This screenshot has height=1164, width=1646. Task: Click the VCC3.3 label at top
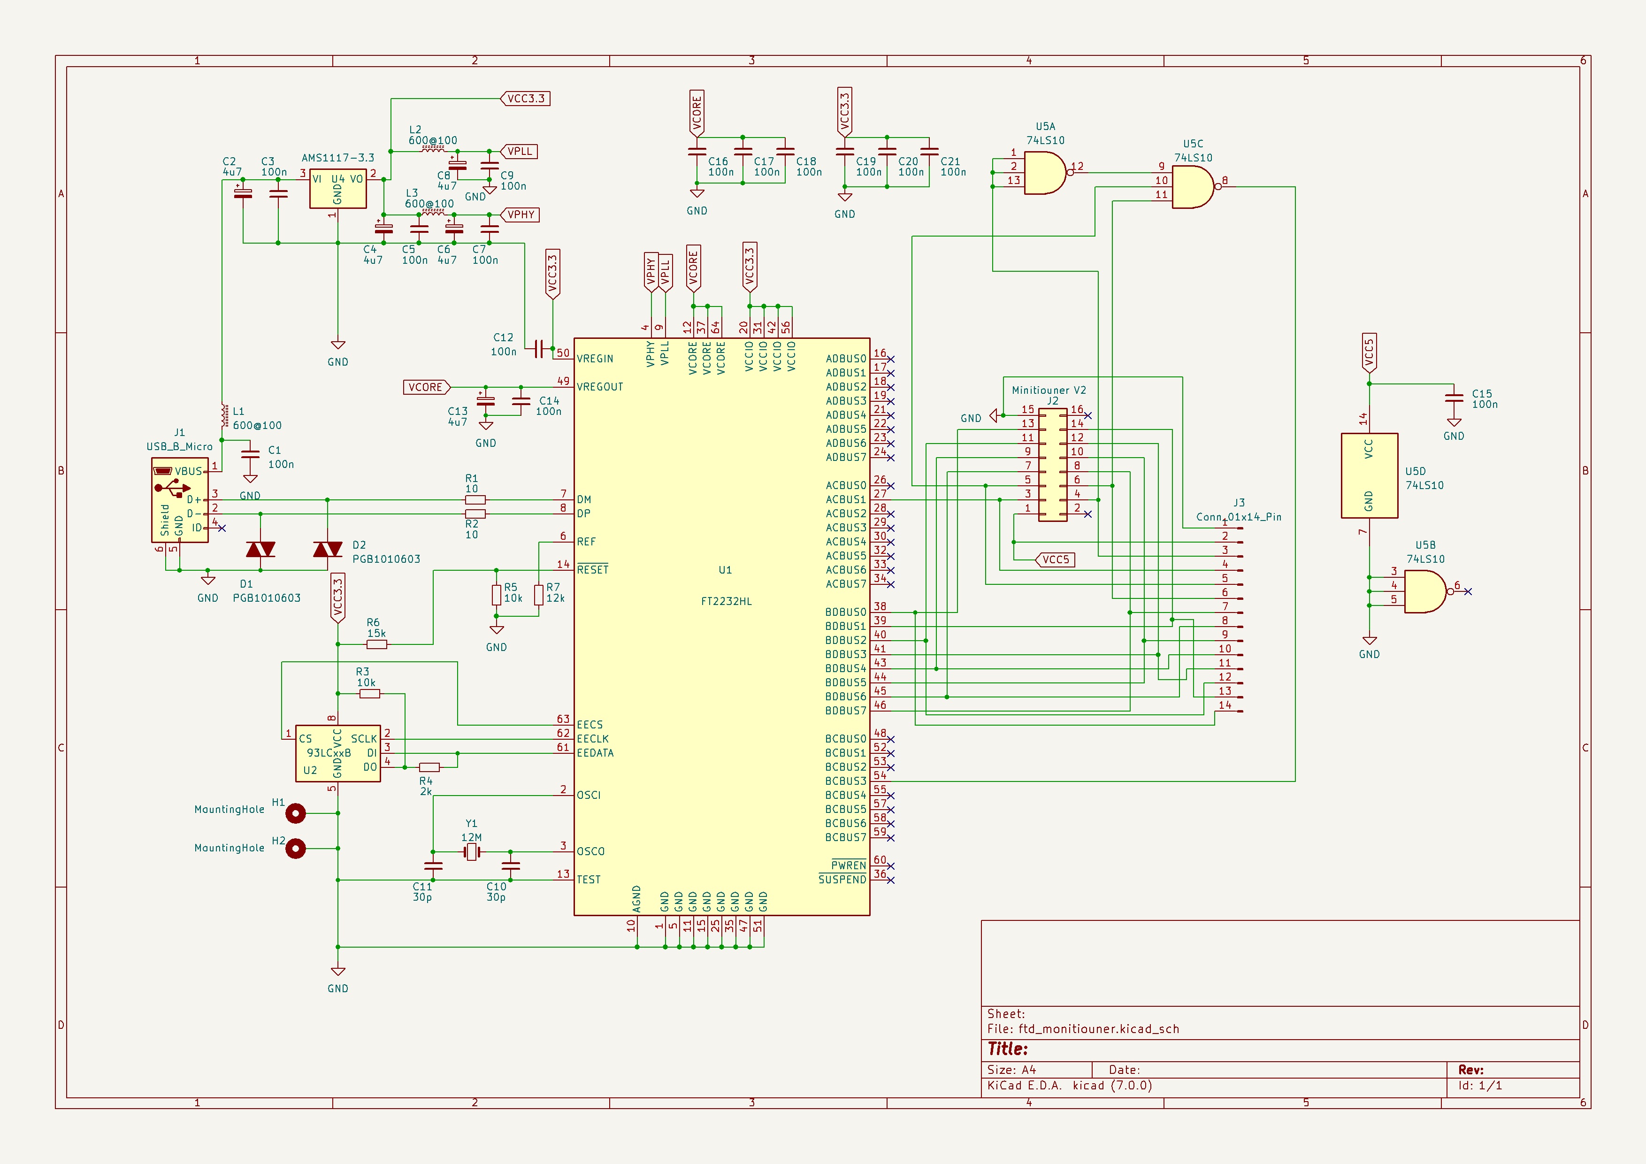(525, 98)
